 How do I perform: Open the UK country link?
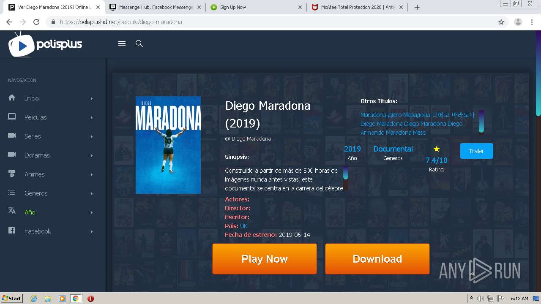(244, 226)
